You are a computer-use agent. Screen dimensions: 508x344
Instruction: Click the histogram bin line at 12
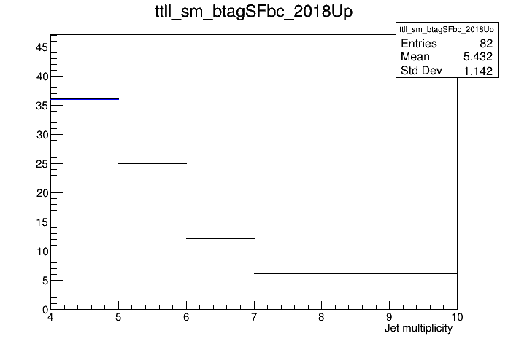[x=220, y=238]
